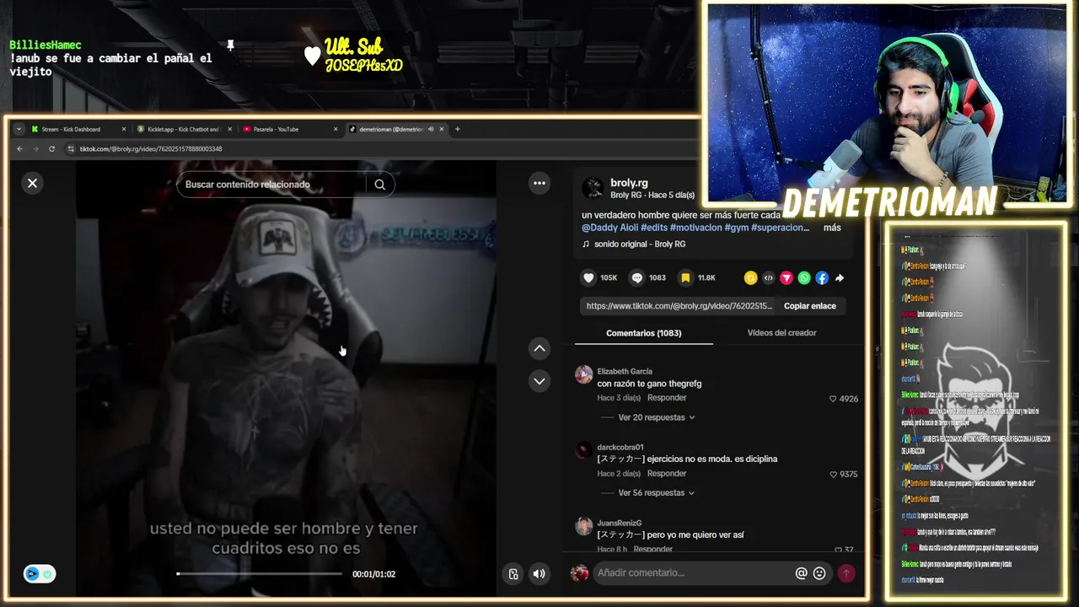1079x607 pixels.
Task: Go back with the browser back arrow
Action: coord(20,149)
